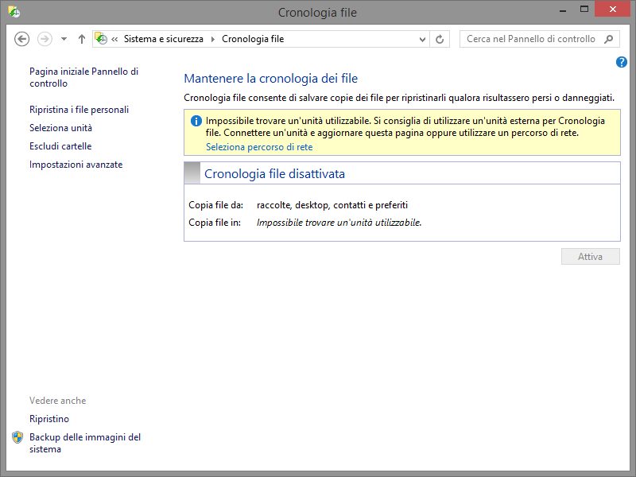Select Sistema e sicurezza breadcrumb
The image size is (636, 477).
pos(163,39)
